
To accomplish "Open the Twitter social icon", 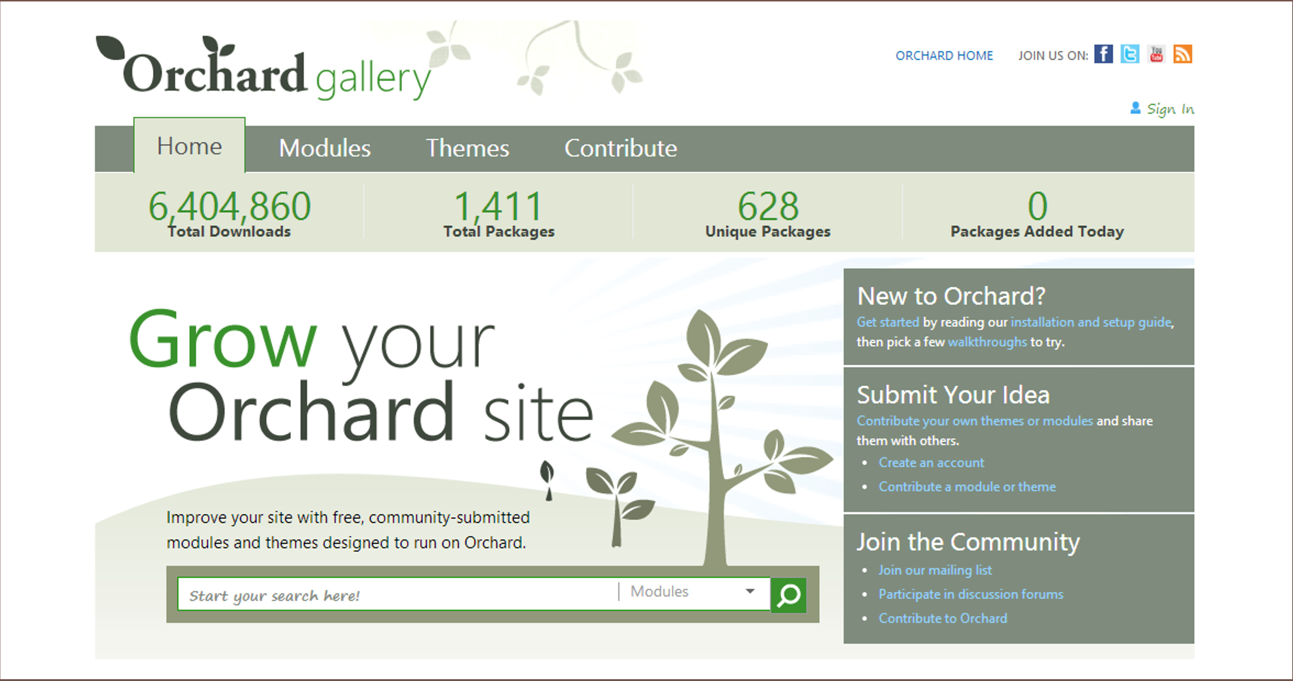I will [1130, 54].
